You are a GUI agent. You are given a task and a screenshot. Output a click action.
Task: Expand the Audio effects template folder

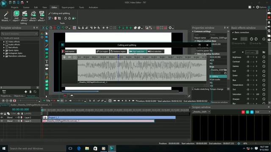[x=4, y=45]
